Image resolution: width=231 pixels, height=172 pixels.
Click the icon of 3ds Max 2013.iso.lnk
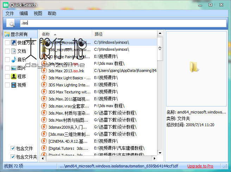click(x=44, y=70)
